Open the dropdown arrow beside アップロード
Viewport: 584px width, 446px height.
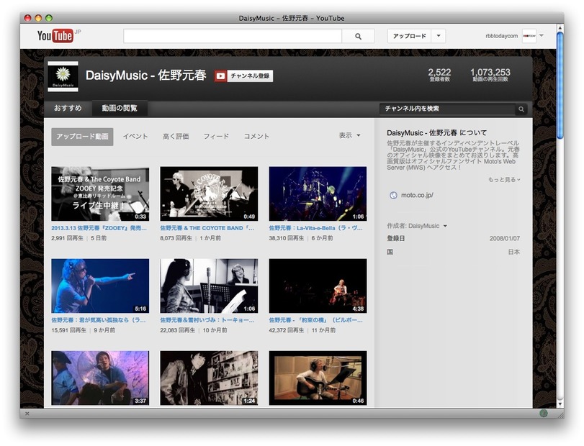click(439, 36)
